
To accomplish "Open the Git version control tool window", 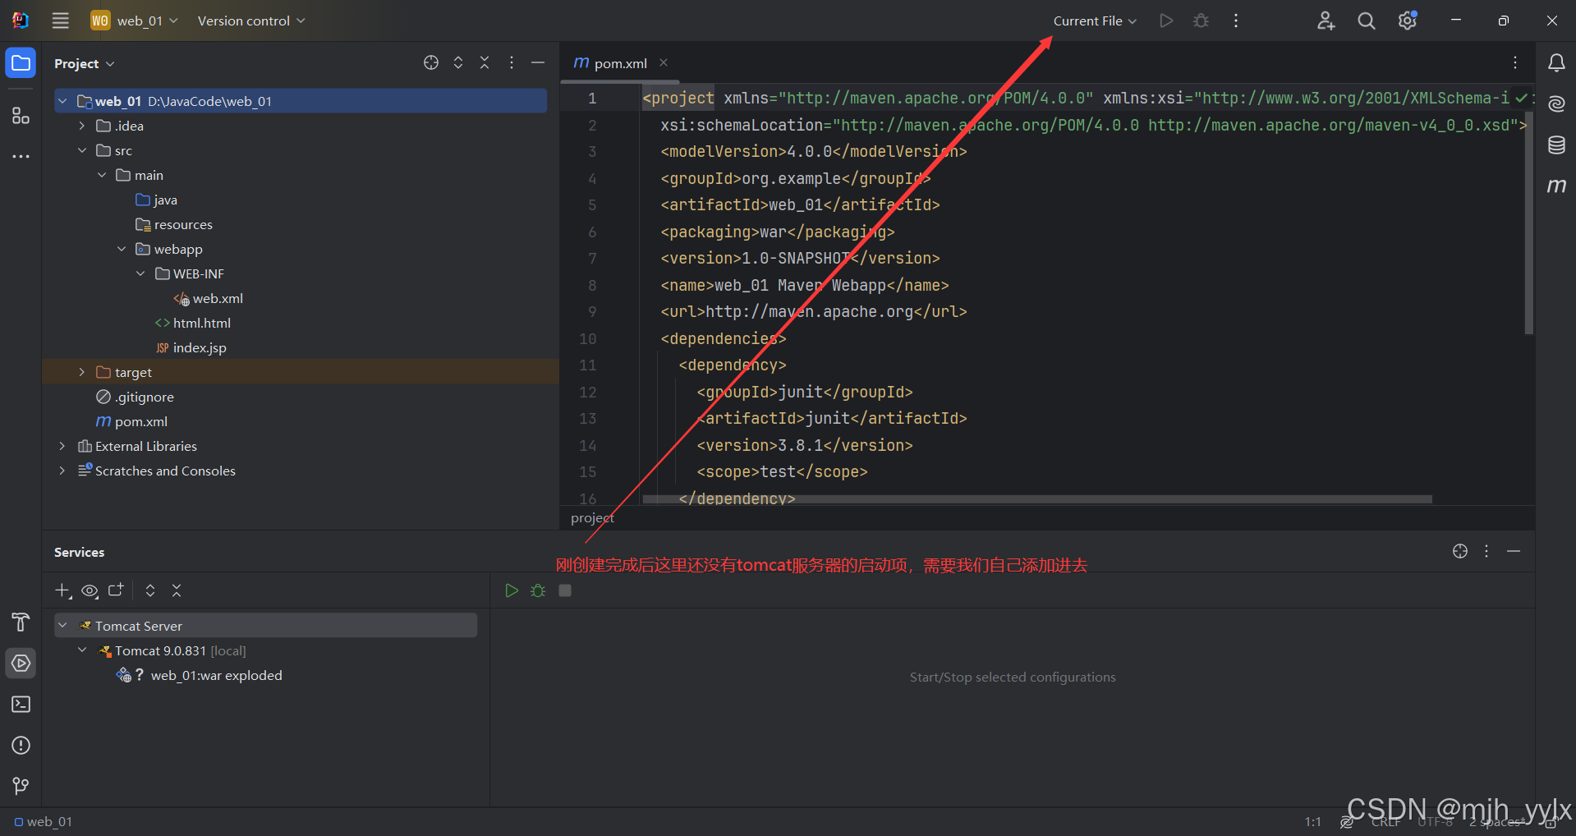I will (x=21, y=786).
